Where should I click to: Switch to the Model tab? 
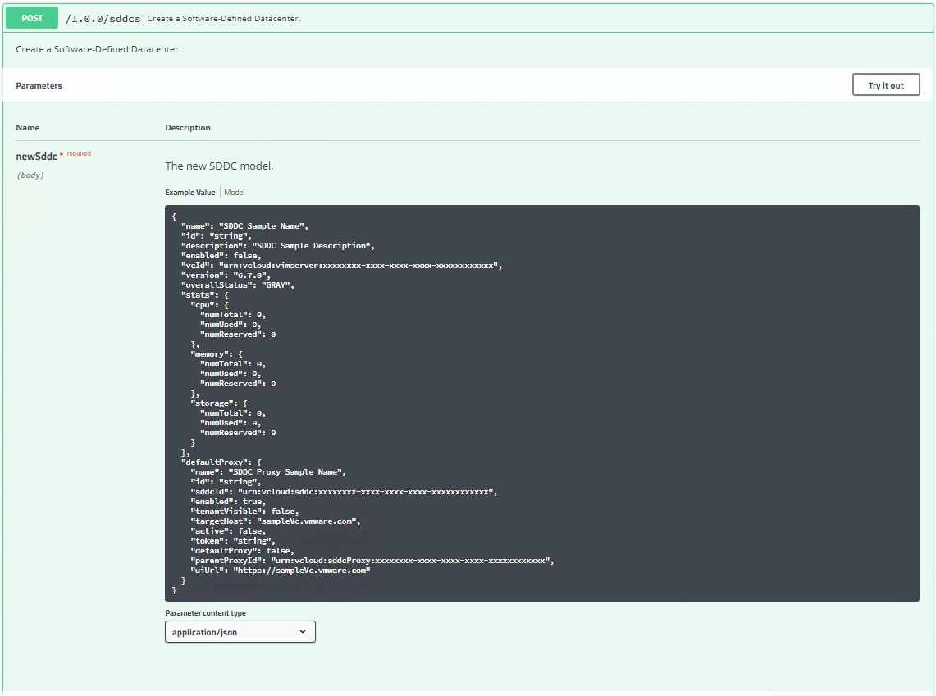(x=235, y=193)
